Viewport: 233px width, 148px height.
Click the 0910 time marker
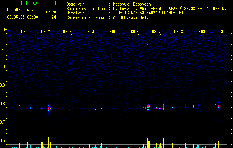click(x=223, y=32)
